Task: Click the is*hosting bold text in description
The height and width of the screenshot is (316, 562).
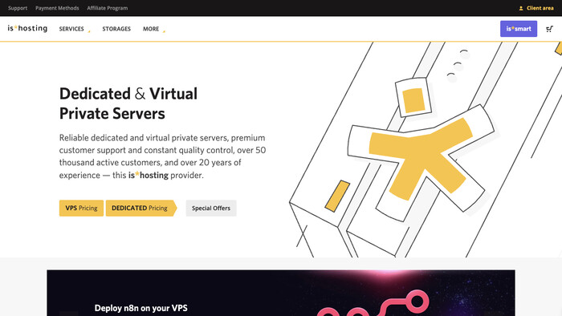Action: [x=149, y=175]
